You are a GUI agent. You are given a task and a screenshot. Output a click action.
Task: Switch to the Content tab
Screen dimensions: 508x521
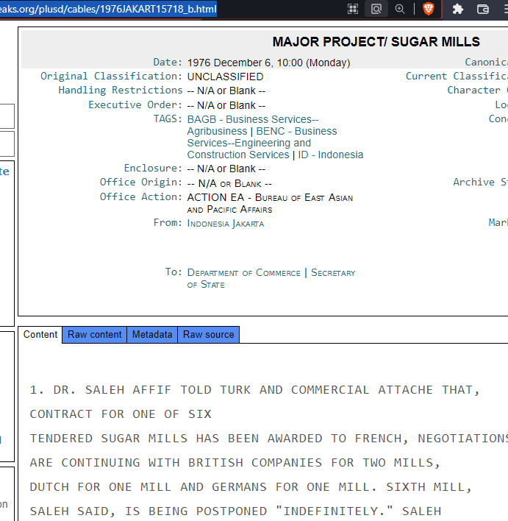coord(40,335)
